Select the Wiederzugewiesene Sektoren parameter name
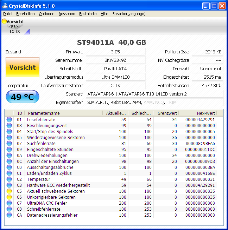Image resolution: width=228 pixels, height=230 pixels. (56, 137)
